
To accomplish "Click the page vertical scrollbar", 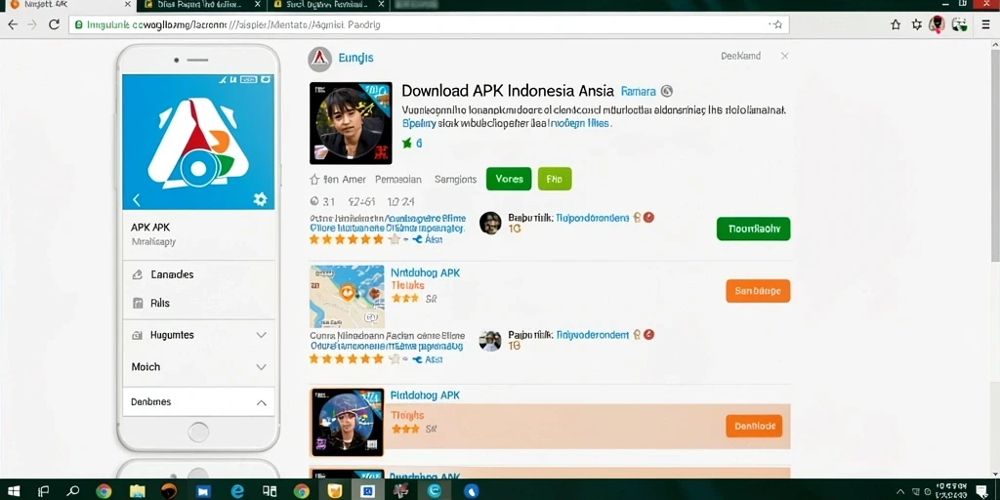I will point(995,153).
